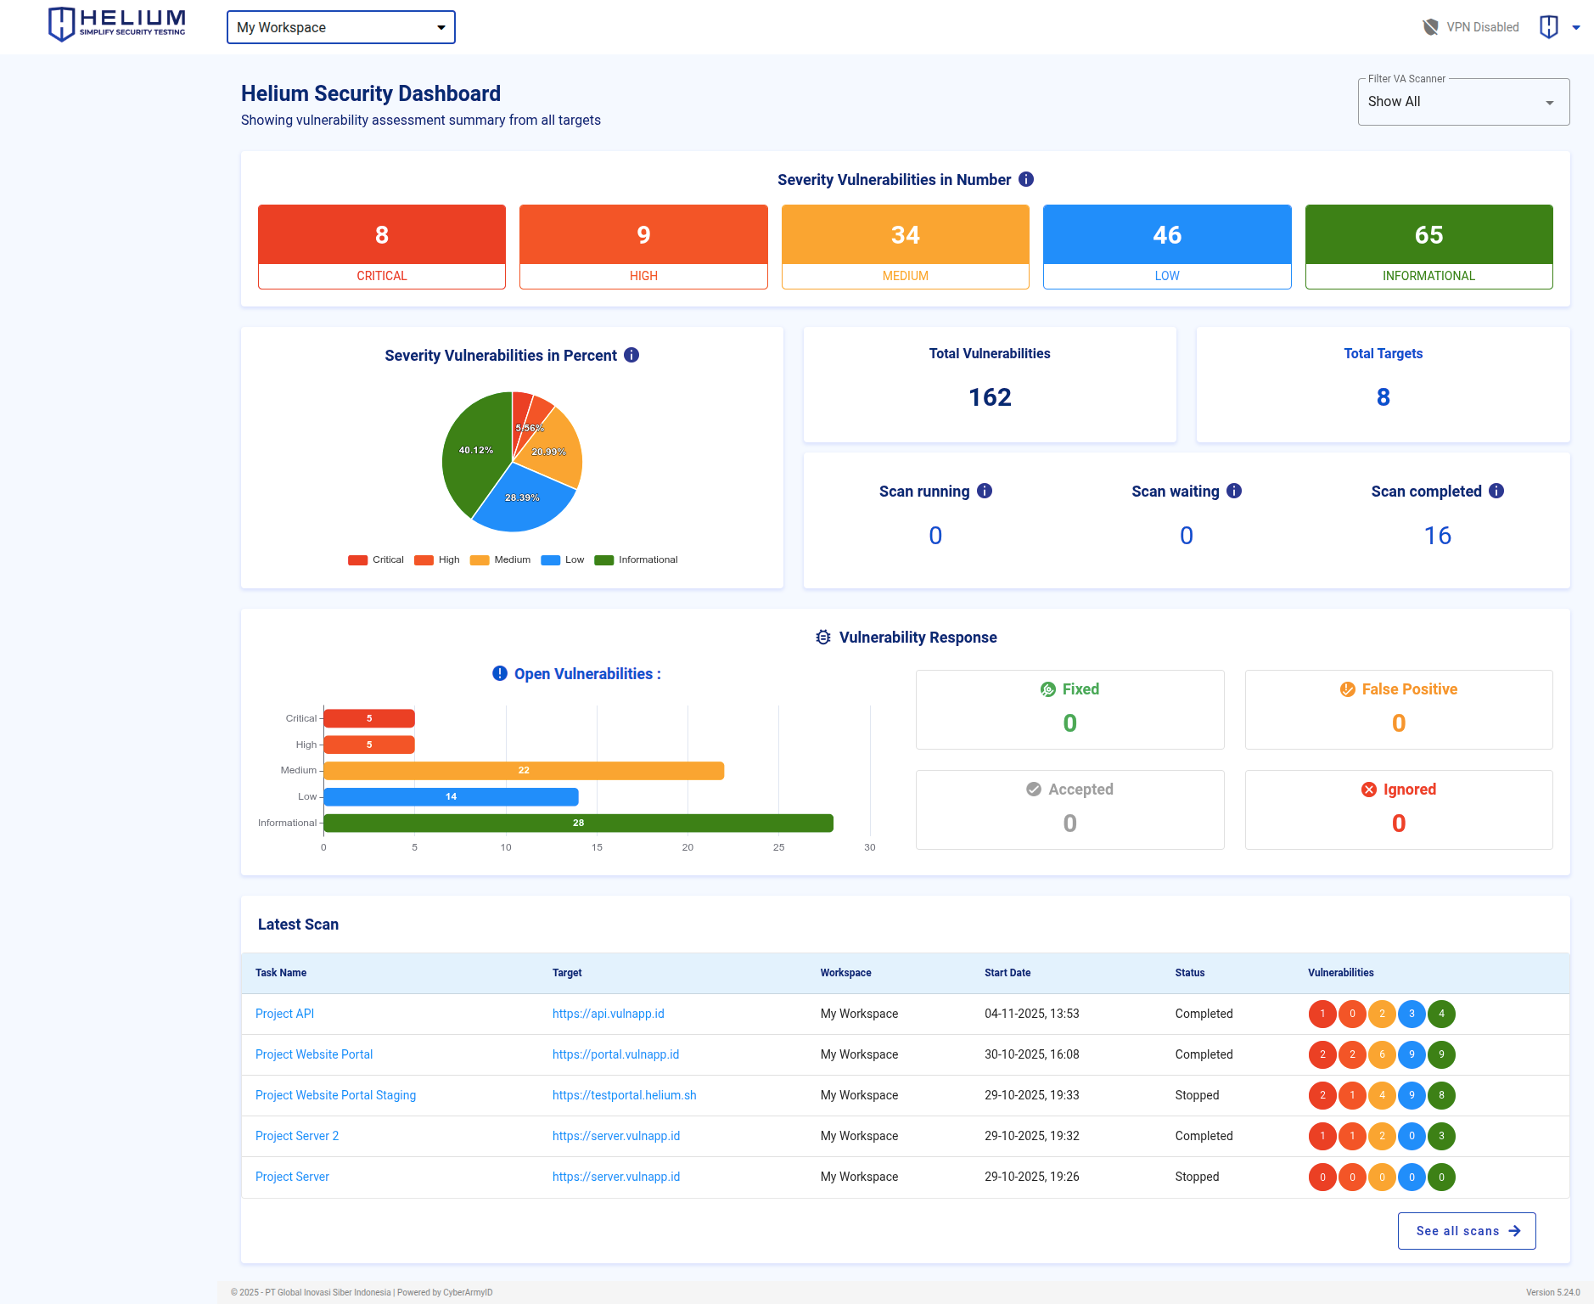Click the Scan completed info icon

[1495, 491]
